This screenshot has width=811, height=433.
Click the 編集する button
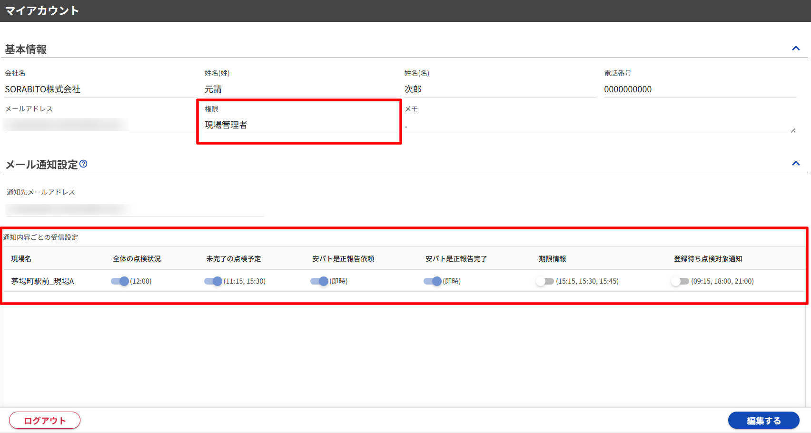click(764, 421)
